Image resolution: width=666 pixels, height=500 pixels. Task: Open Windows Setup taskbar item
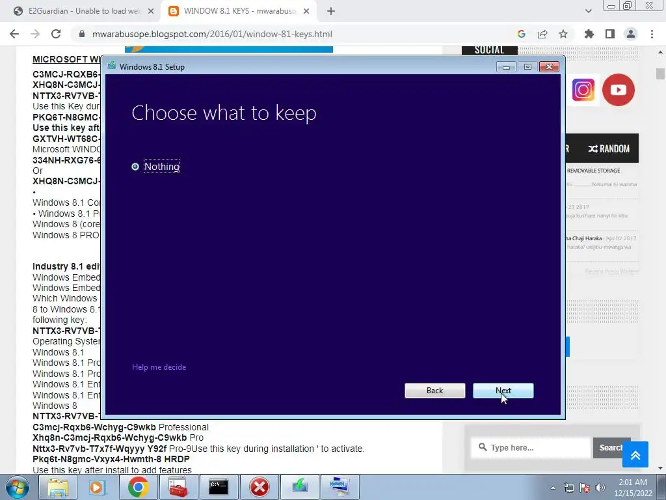coord(299,487)
